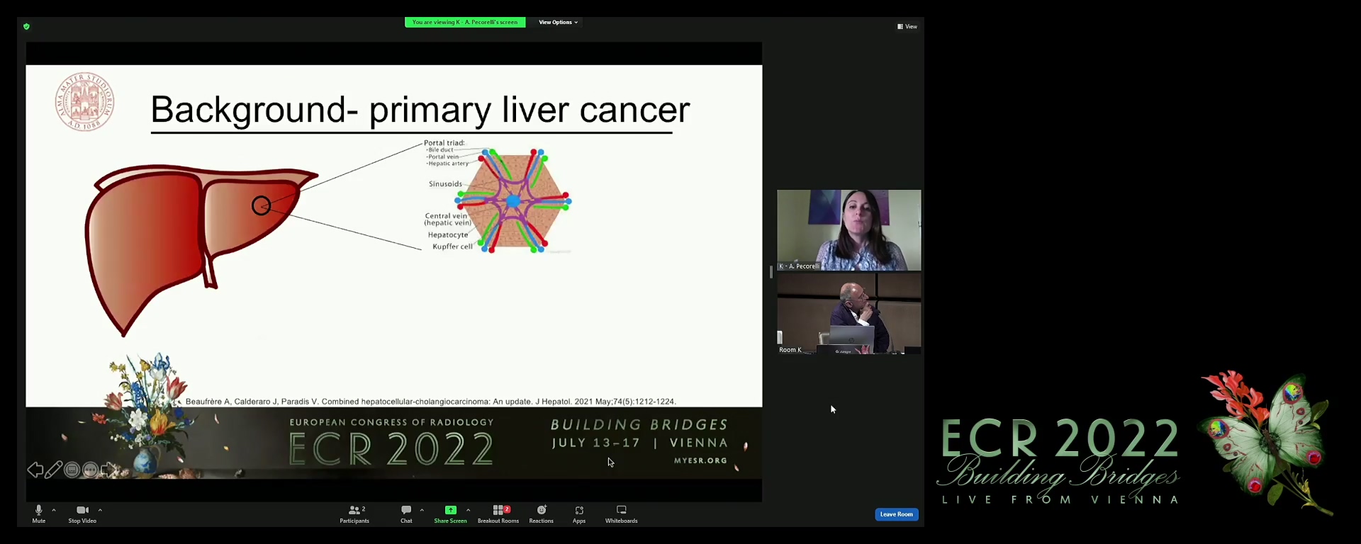The height and width of the screenshot is (544, 1361).
Task: Select the slideshow pen tool
Action: point(54,470)
